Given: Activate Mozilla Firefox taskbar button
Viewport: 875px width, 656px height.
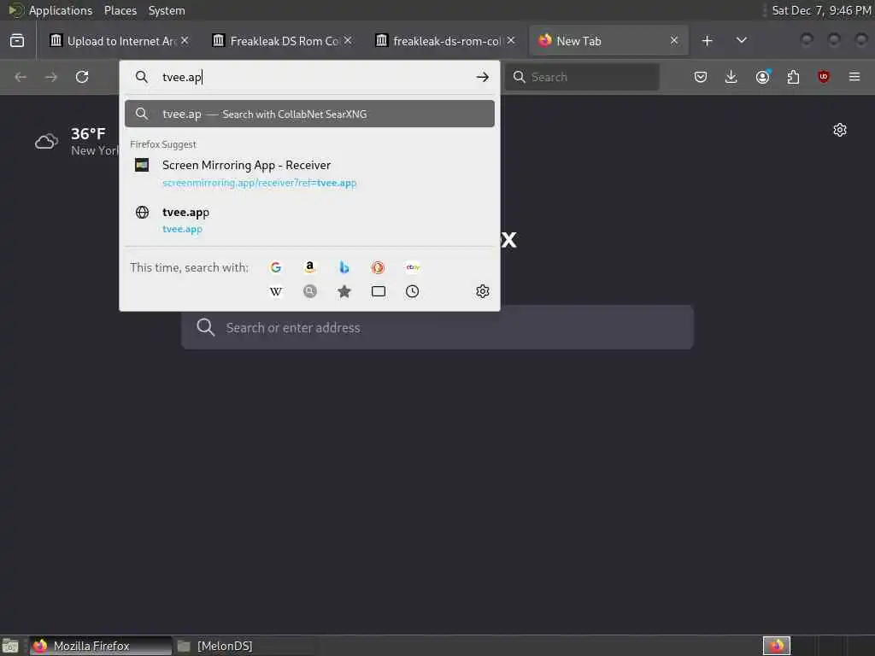Looking at the screenshot, I should pyautogui.click(x=101, y=646).
